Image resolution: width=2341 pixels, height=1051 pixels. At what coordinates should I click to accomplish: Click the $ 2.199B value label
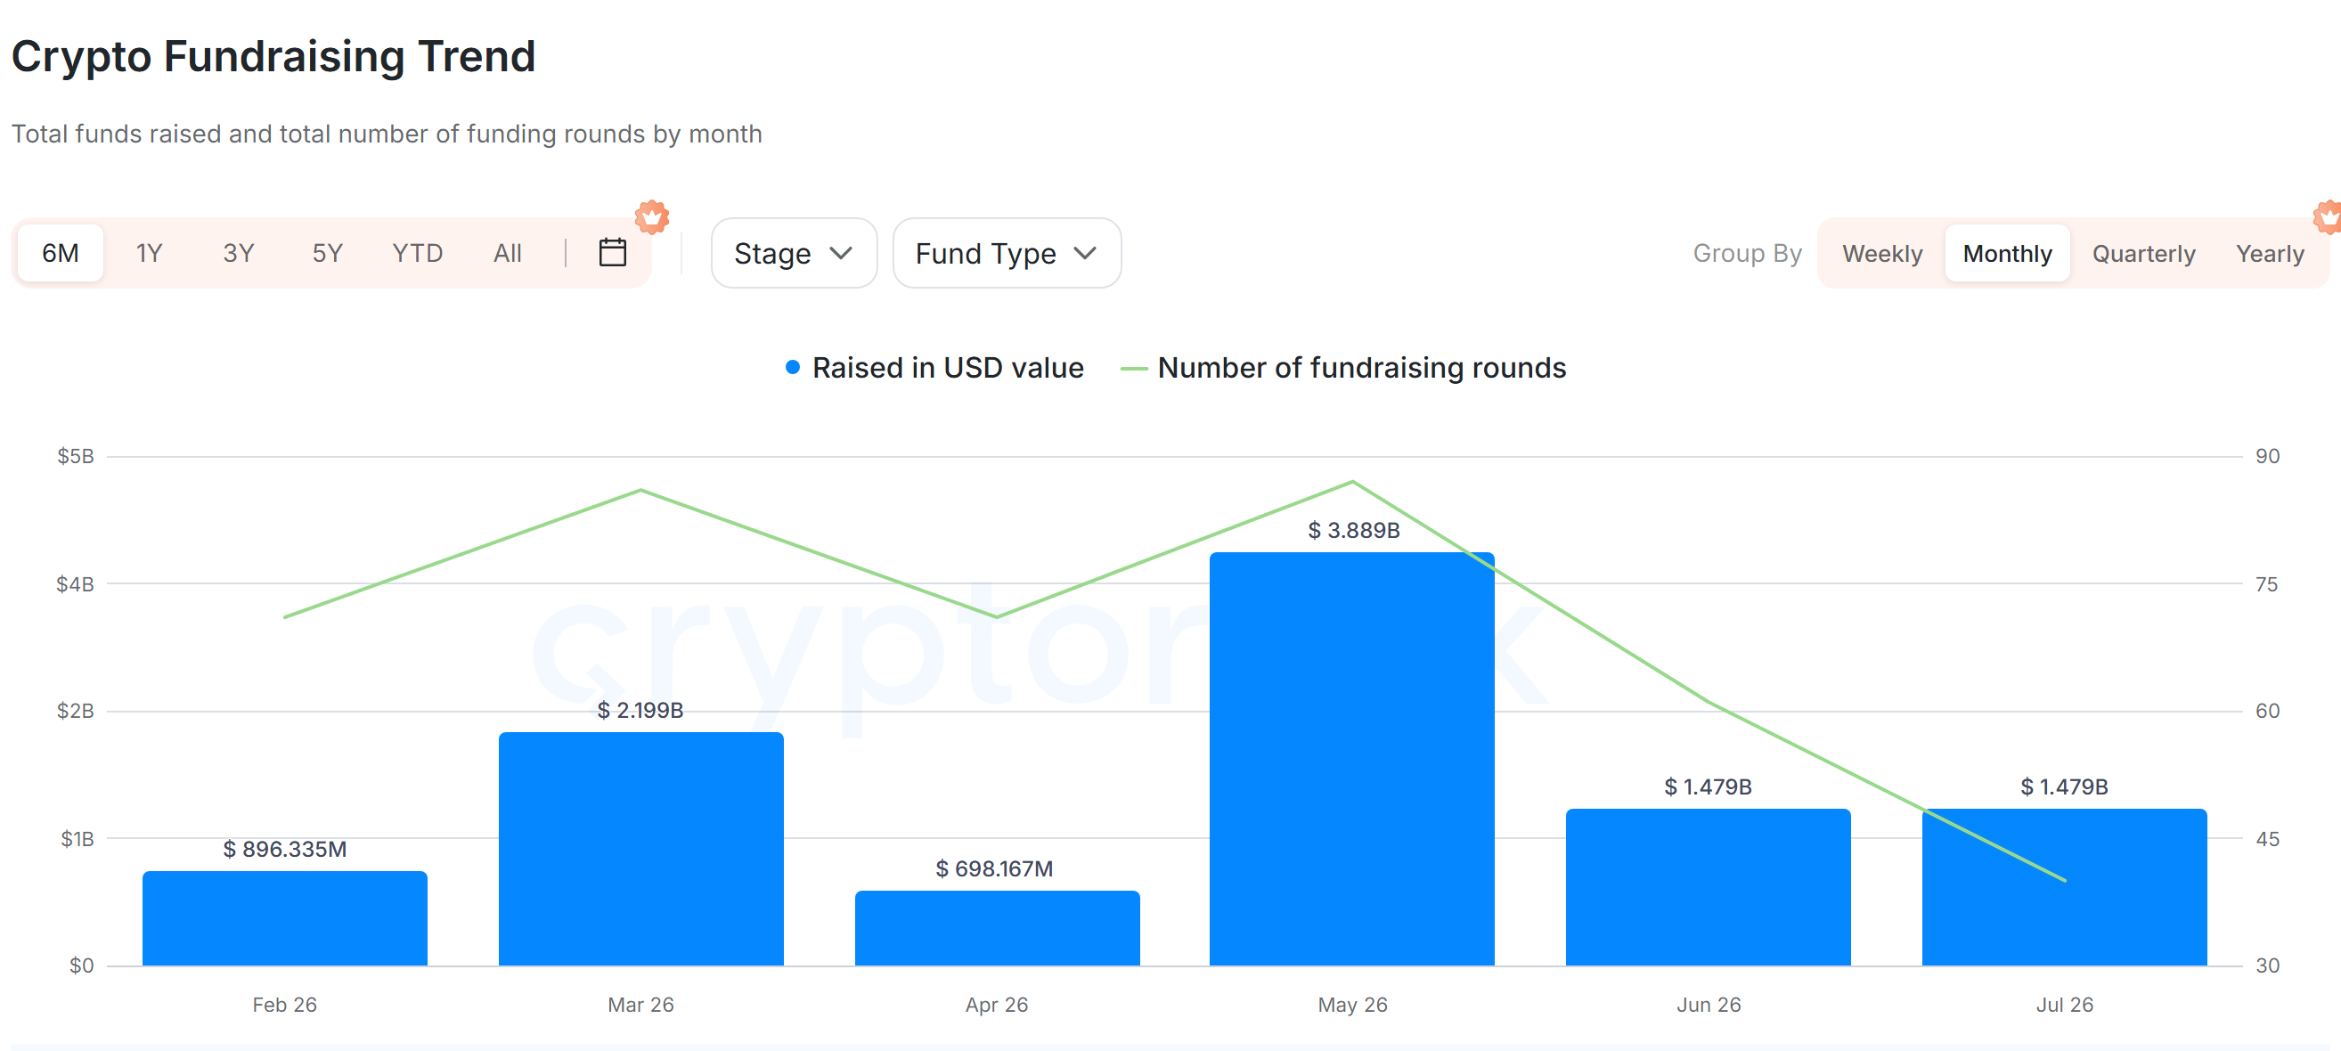click(640, 711)
